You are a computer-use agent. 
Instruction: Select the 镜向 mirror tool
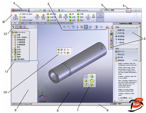(80, 20)
